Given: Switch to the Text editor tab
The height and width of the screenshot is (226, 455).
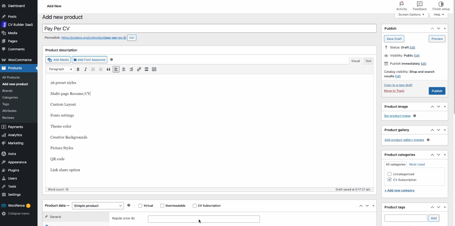Looking at the screenshot, I should (368, 61).
